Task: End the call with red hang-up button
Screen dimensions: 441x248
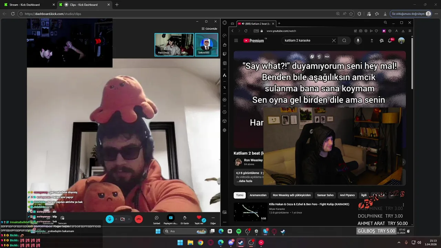Action: click(x=139, y=219)
